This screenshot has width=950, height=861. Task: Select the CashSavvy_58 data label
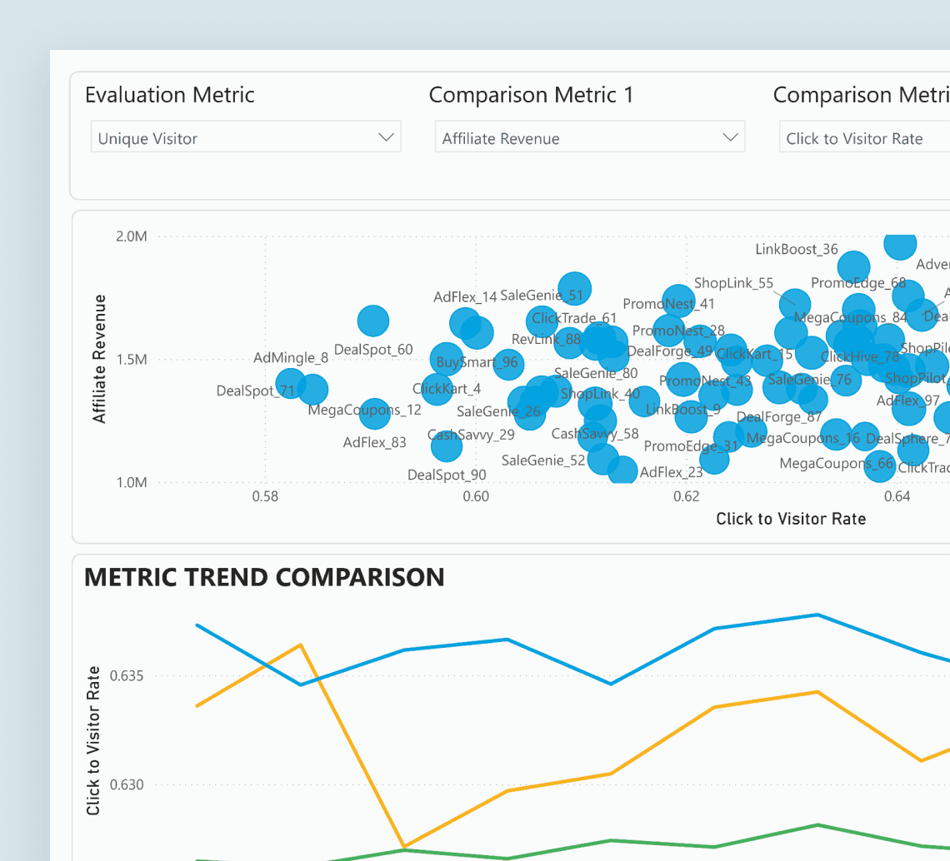[x=595, y=434]
